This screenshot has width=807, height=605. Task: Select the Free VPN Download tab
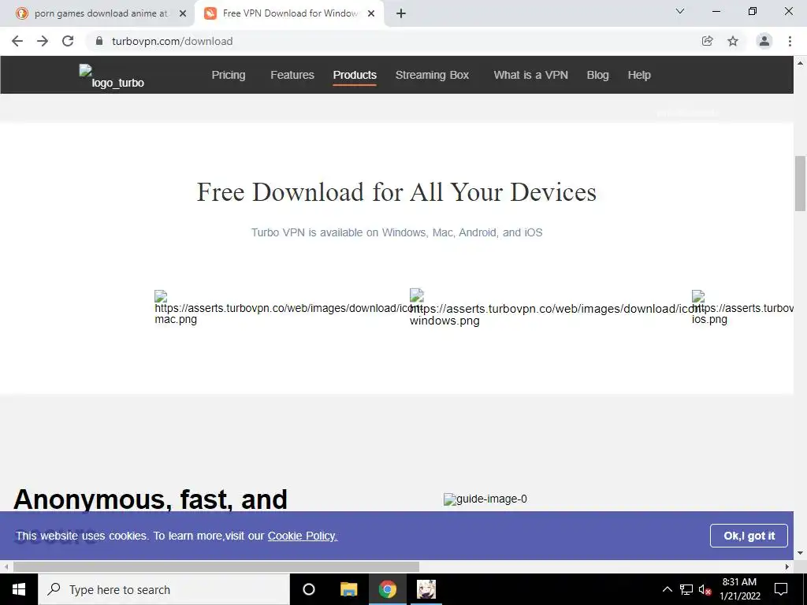pyautogui.click(x=290, y=13)
